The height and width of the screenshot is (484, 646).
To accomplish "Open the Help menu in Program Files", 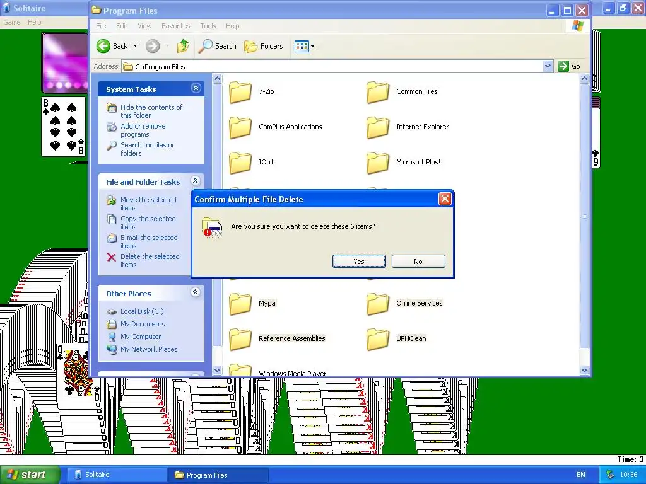I will point(232,26).
